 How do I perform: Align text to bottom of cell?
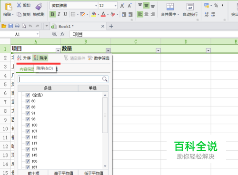153,6
